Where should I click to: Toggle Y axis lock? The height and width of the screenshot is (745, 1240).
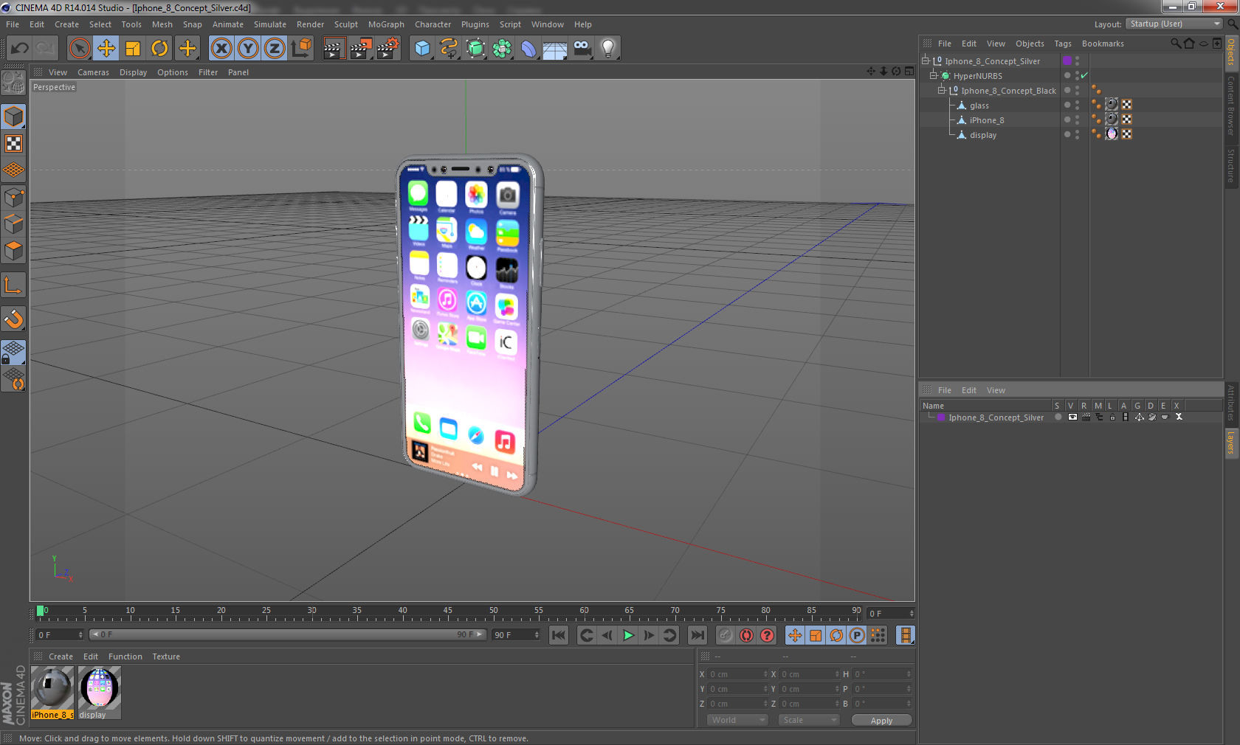coord(248,49)
